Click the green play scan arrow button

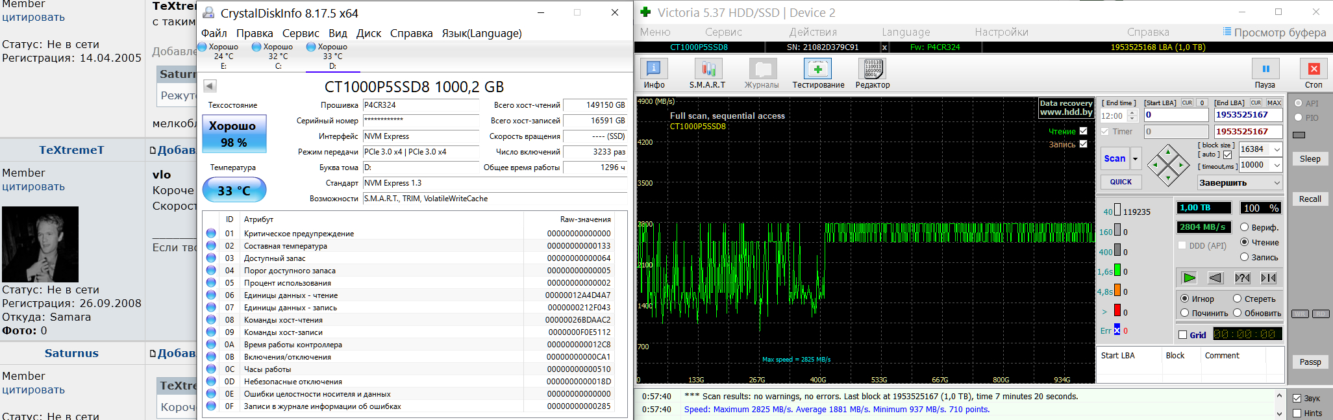tap(1189, 278)
